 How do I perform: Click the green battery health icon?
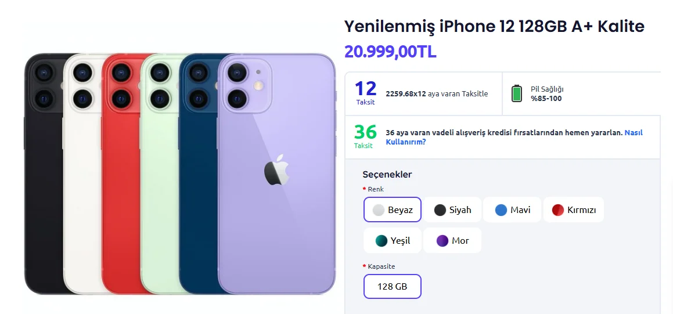tap(516, 93)
